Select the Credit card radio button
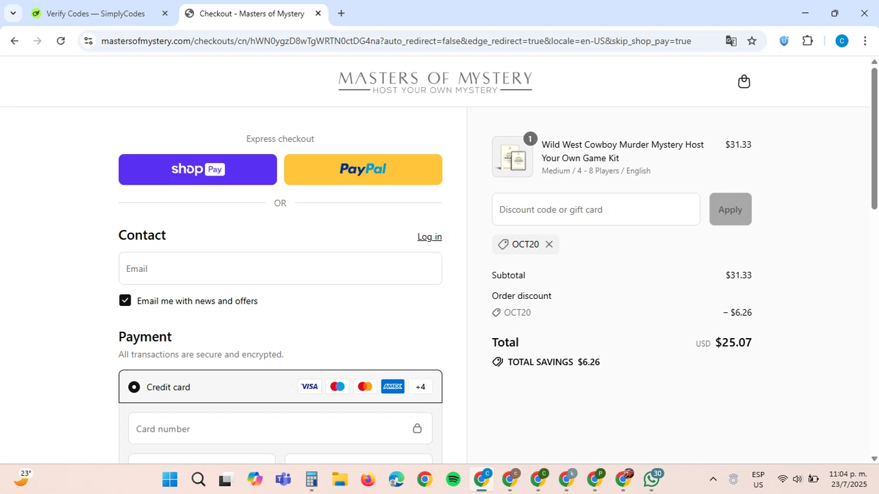 coord(134,387)
